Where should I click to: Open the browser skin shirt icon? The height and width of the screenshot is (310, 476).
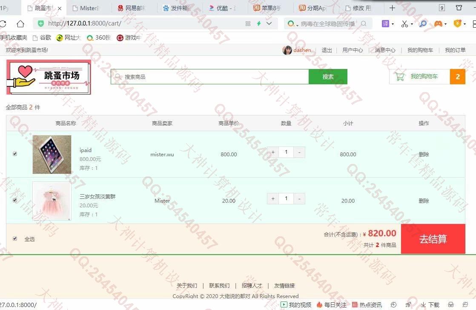click(459, 8)
